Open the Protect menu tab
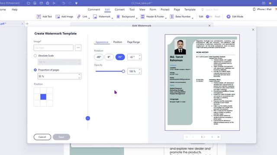277x155 pixels. tap(165, 9)
